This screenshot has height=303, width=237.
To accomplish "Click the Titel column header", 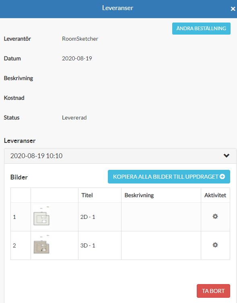I will click(87, 195).
